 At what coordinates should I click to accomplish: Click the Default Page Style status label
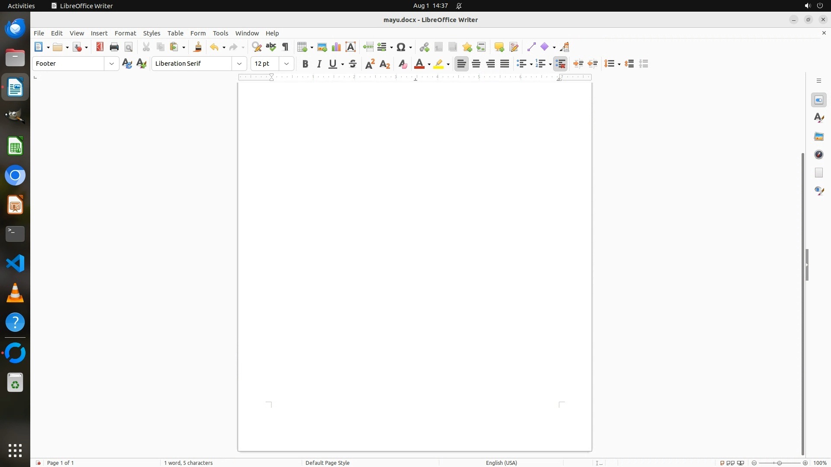click(x=327, y=463)
